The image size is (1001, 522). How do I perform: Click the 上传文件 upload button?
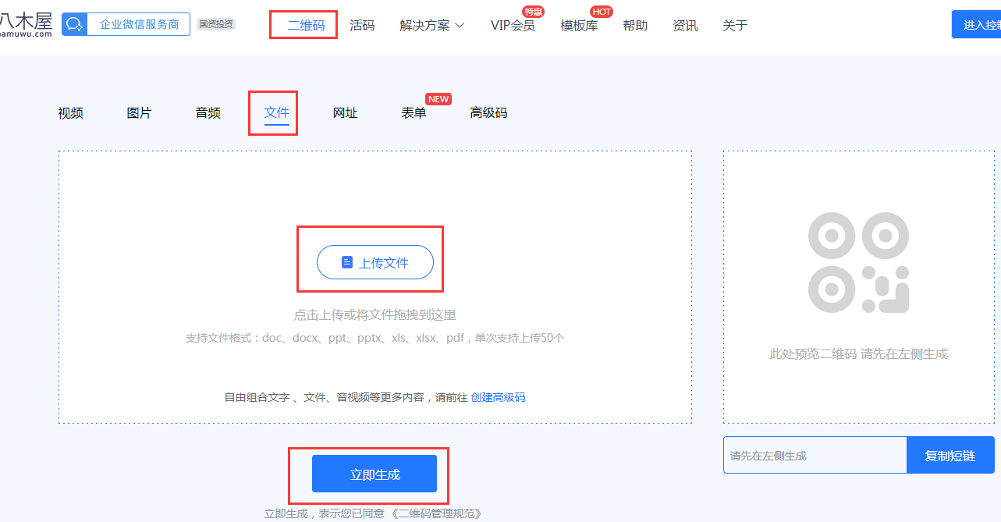coord(374,263)
